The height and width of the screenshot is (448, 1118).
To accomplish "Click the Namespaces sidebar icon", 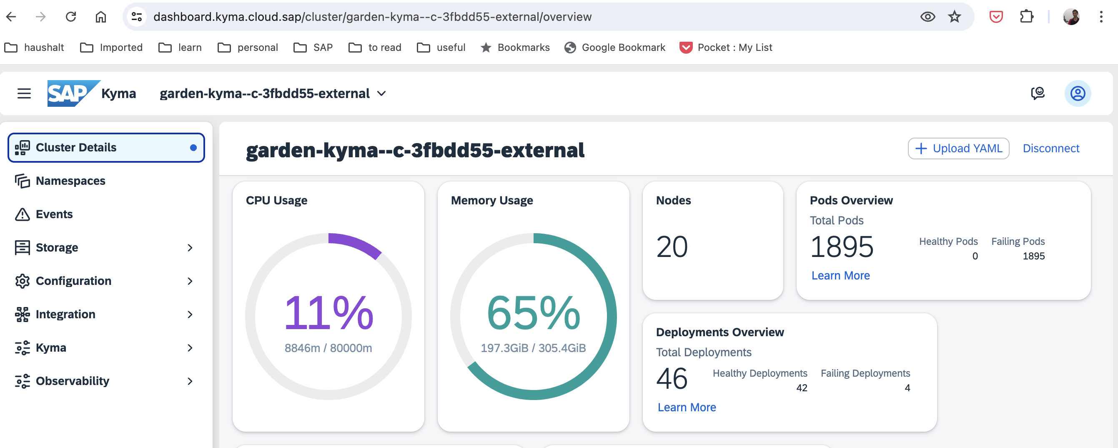I will click(x=23, y=181).
